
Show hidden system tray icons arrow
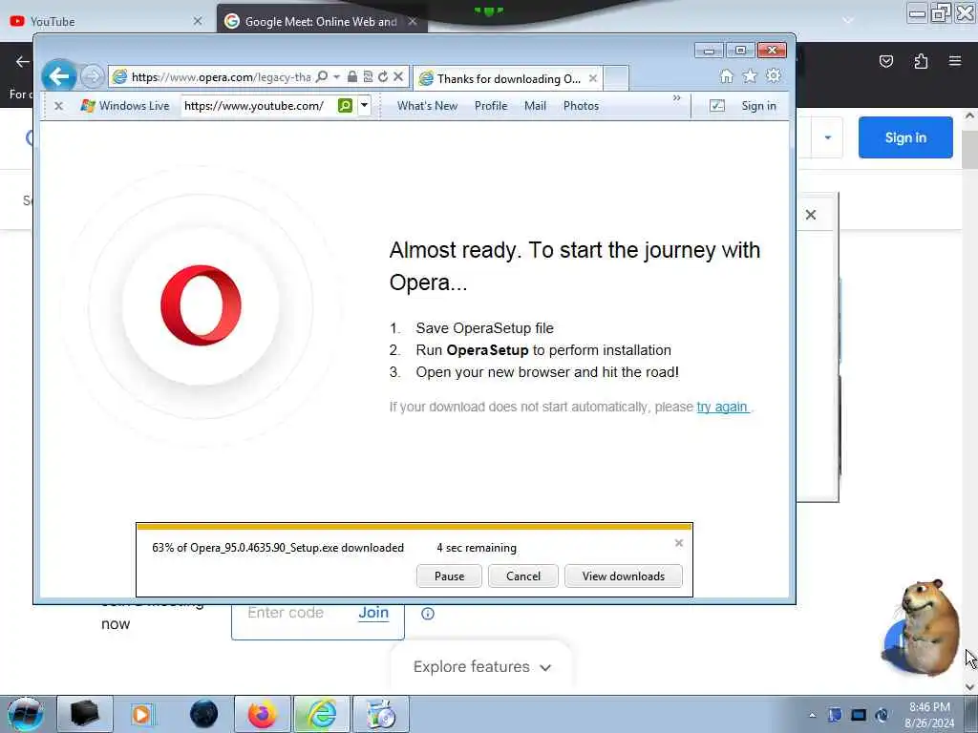812,716
